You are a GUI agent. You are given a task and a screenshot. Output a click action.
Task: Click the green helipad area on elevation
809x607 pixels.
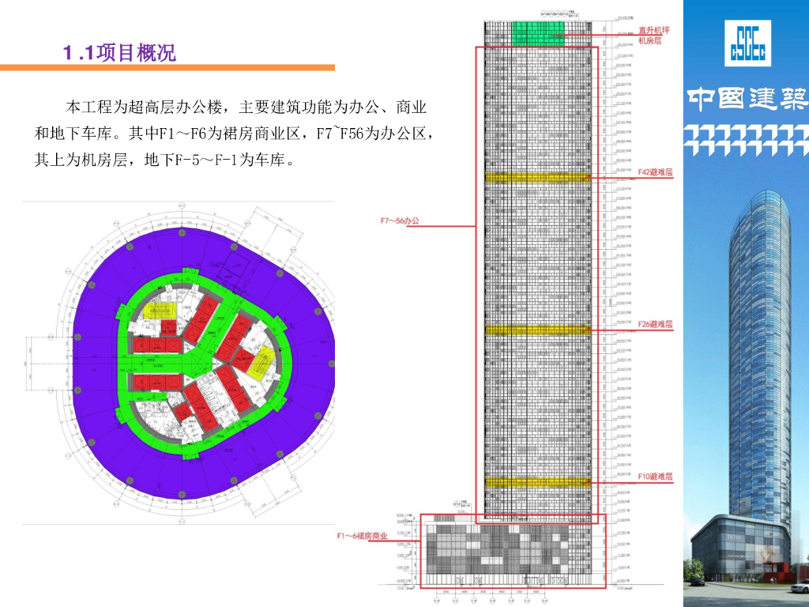point(537,33)
